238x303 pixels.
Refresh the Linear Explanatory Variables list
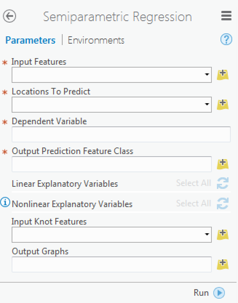click(223, 183)
